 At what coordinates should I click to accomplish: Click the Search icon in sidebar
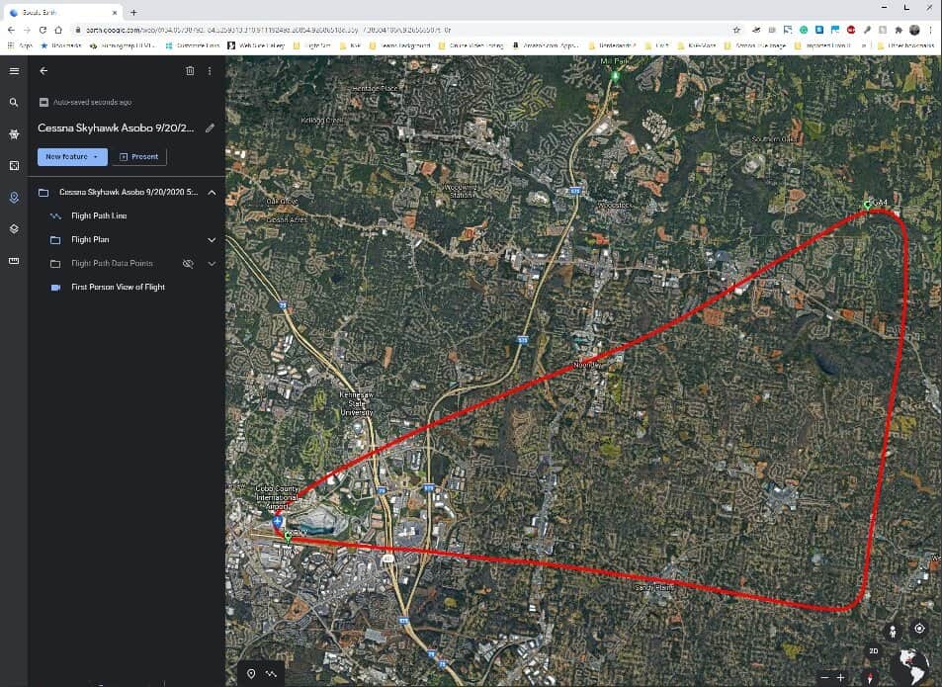pyautogui.click(x=14, y=103)
